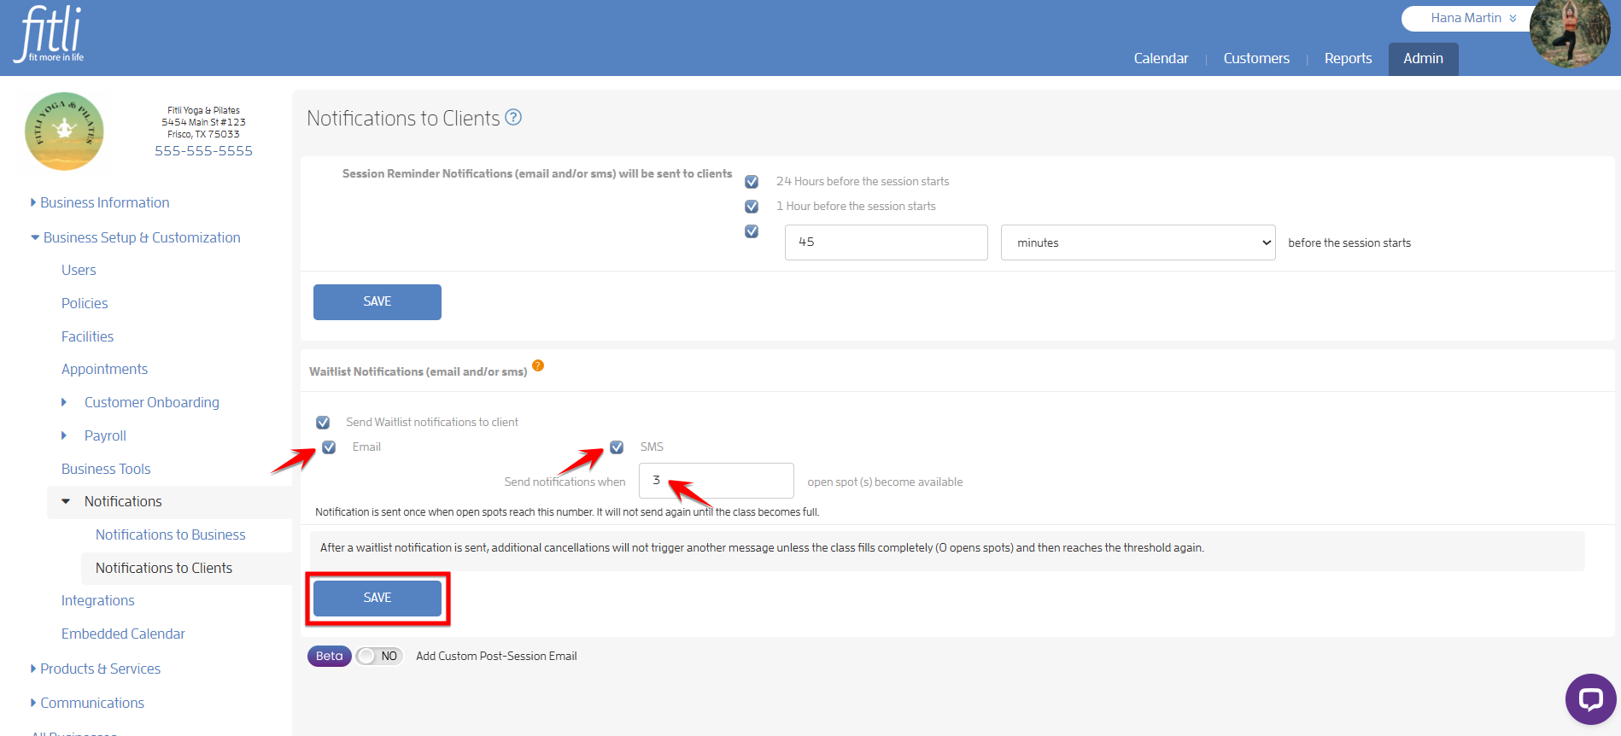
Task: Open help icon beside Notifications to Clients
Action: 513,118
